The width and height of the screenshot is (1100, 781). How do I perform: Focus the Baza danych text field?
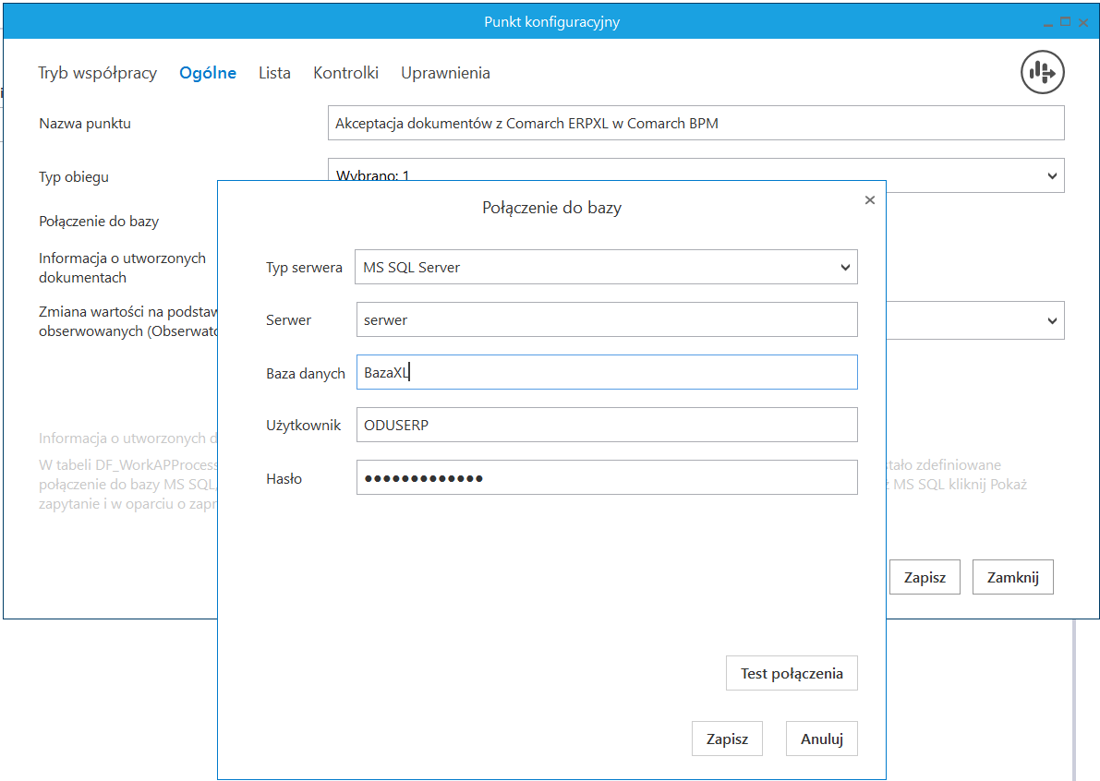click(606, 372)
